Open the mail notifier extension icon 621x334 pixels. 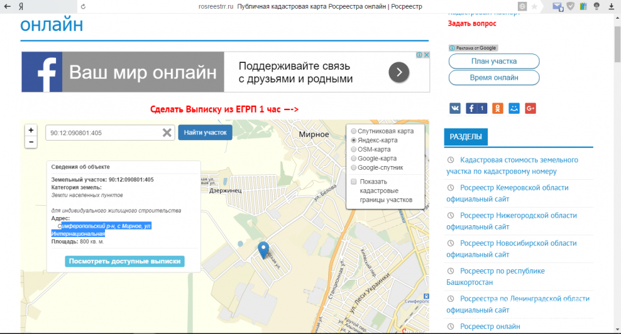[558, 6]
